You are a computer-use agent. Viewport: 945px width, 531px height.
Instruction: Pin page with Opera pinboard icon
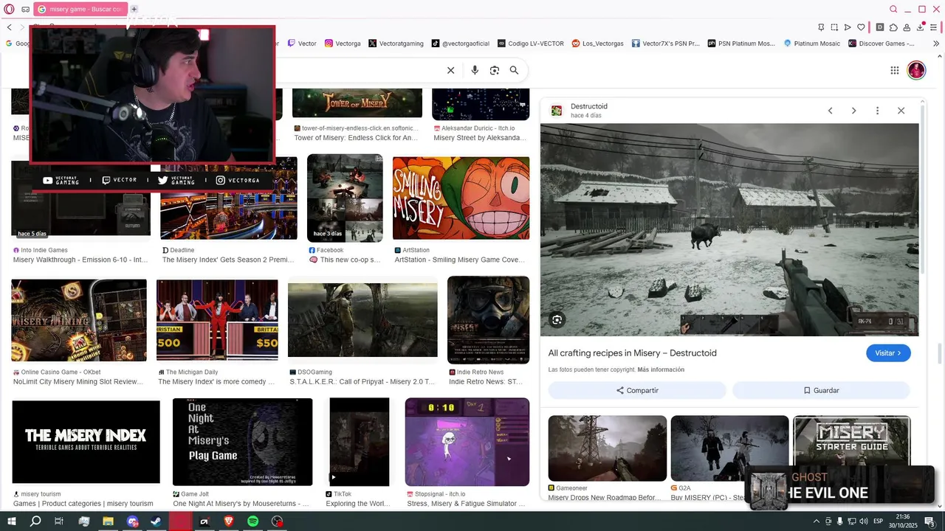point(821,27)
